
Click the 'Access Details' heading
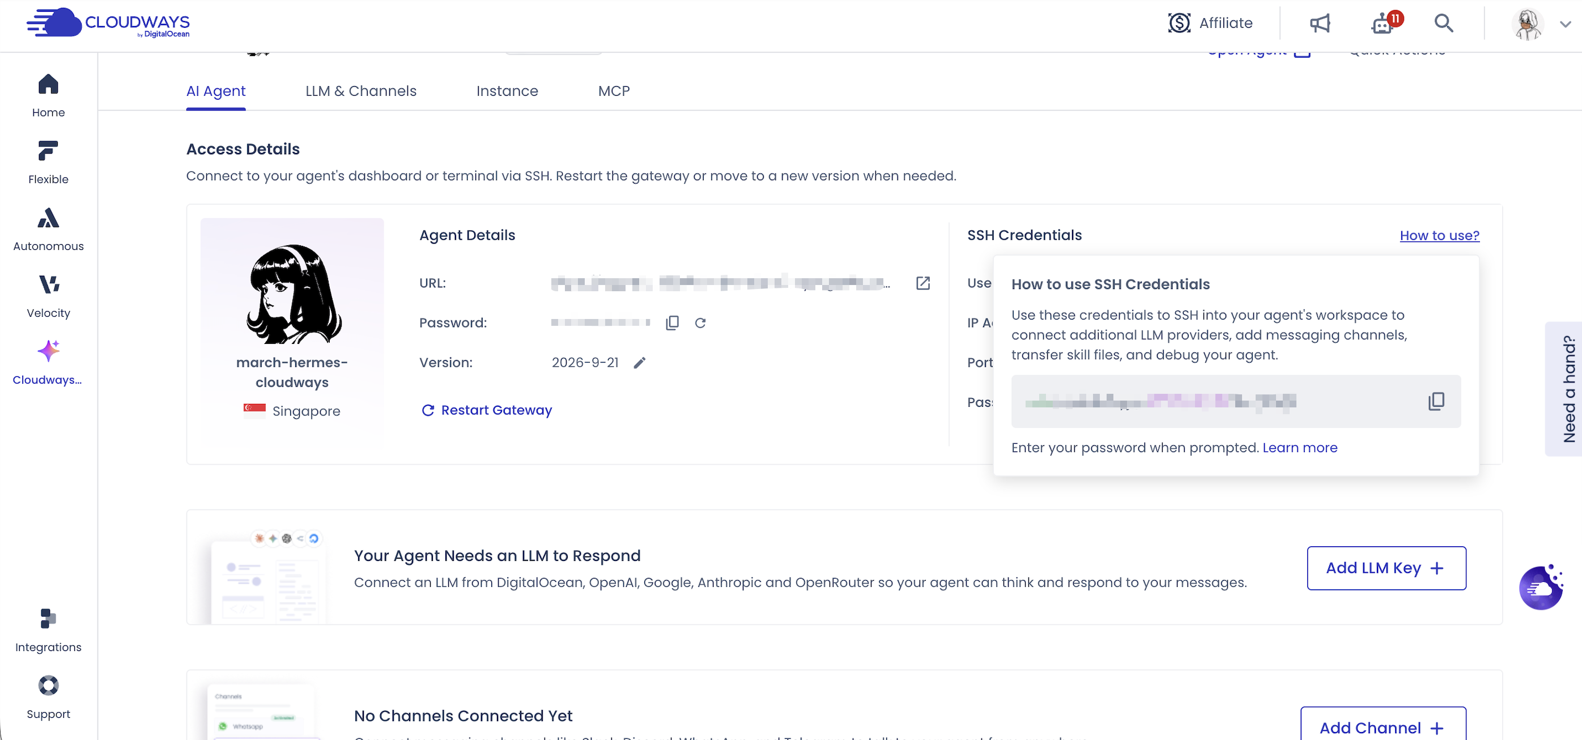243,149
